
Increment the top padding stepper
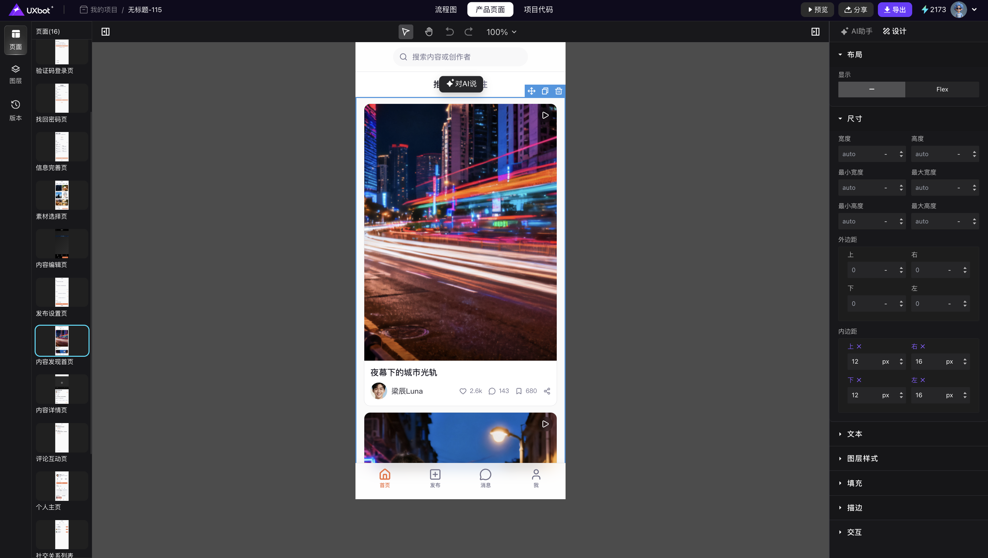coord(901,359)
